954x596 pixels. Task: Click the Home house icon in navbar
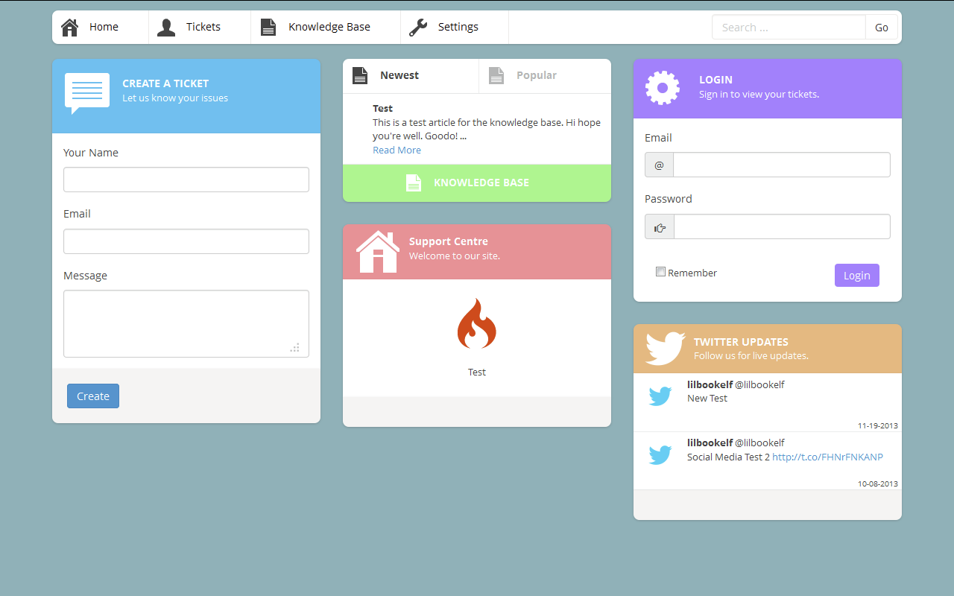point(69,28)
